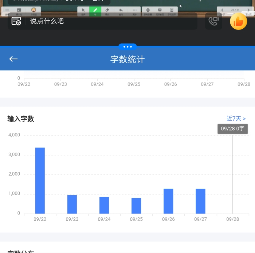
Task: Select the 09/27 bar in the chart
Action: click(200, 201)
